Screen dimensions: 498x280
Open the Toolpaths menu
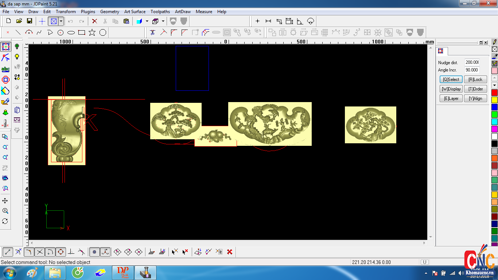pos(160,12)
